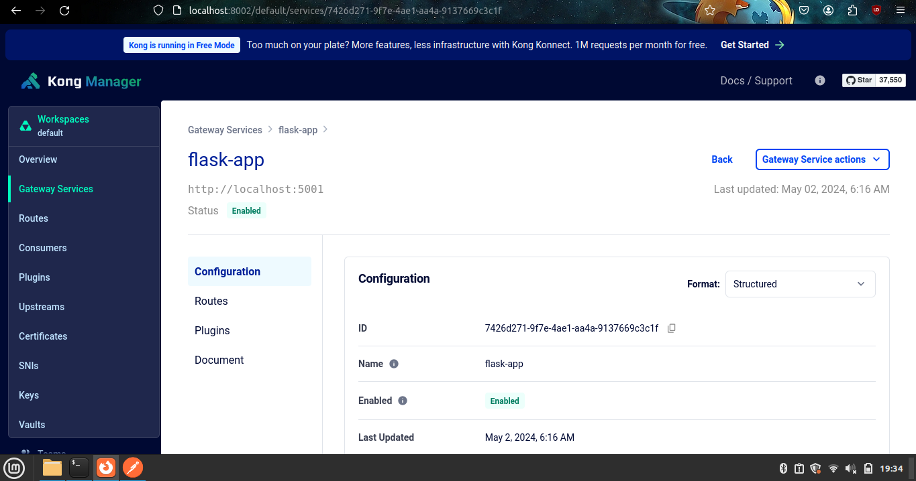Click the Bluetooth tray icon
The height and width of the screenshot is (481, 916).
[782, 468]
